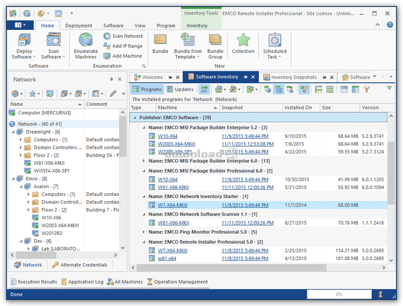
Task: Open snapshot link 11/11/2015 12:53:08 PM
Action: [248, 144]
